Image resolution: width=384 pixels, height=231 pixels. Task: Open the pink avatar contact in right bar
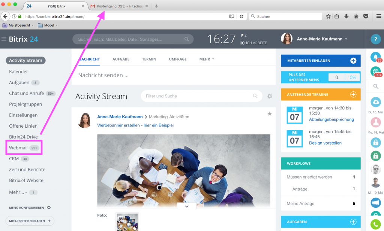[x=376, y=122]
